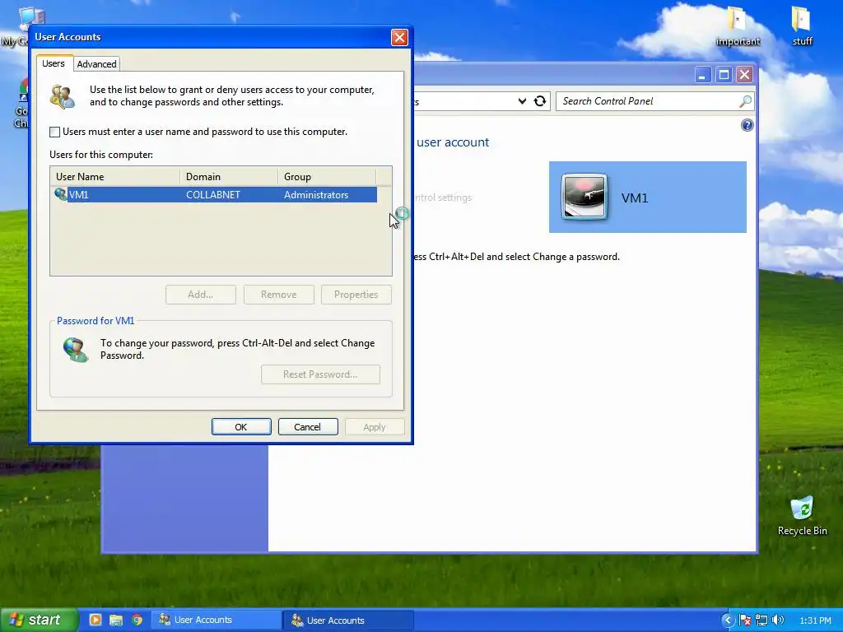843x632 pixels.
Task: Click the Cancel button
Action: [x=308, y=427]
